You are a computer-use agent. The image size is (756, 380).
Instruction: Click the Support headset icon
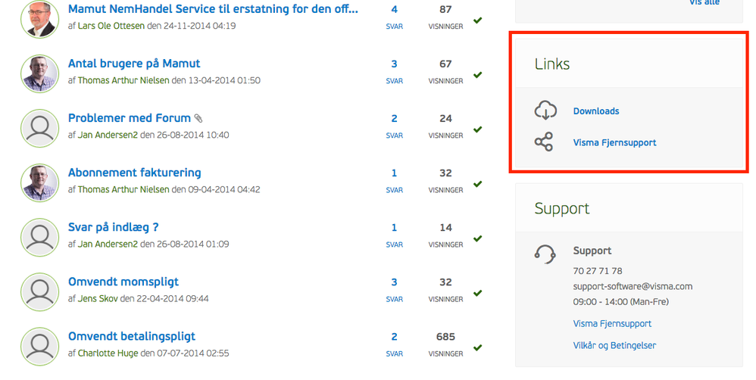click(x=545, y=253)
